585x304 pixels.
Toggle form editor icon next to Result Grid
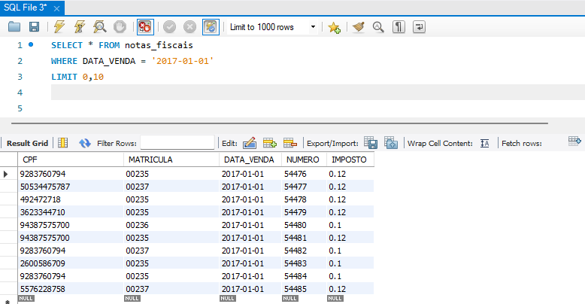[x=62, y=143]
